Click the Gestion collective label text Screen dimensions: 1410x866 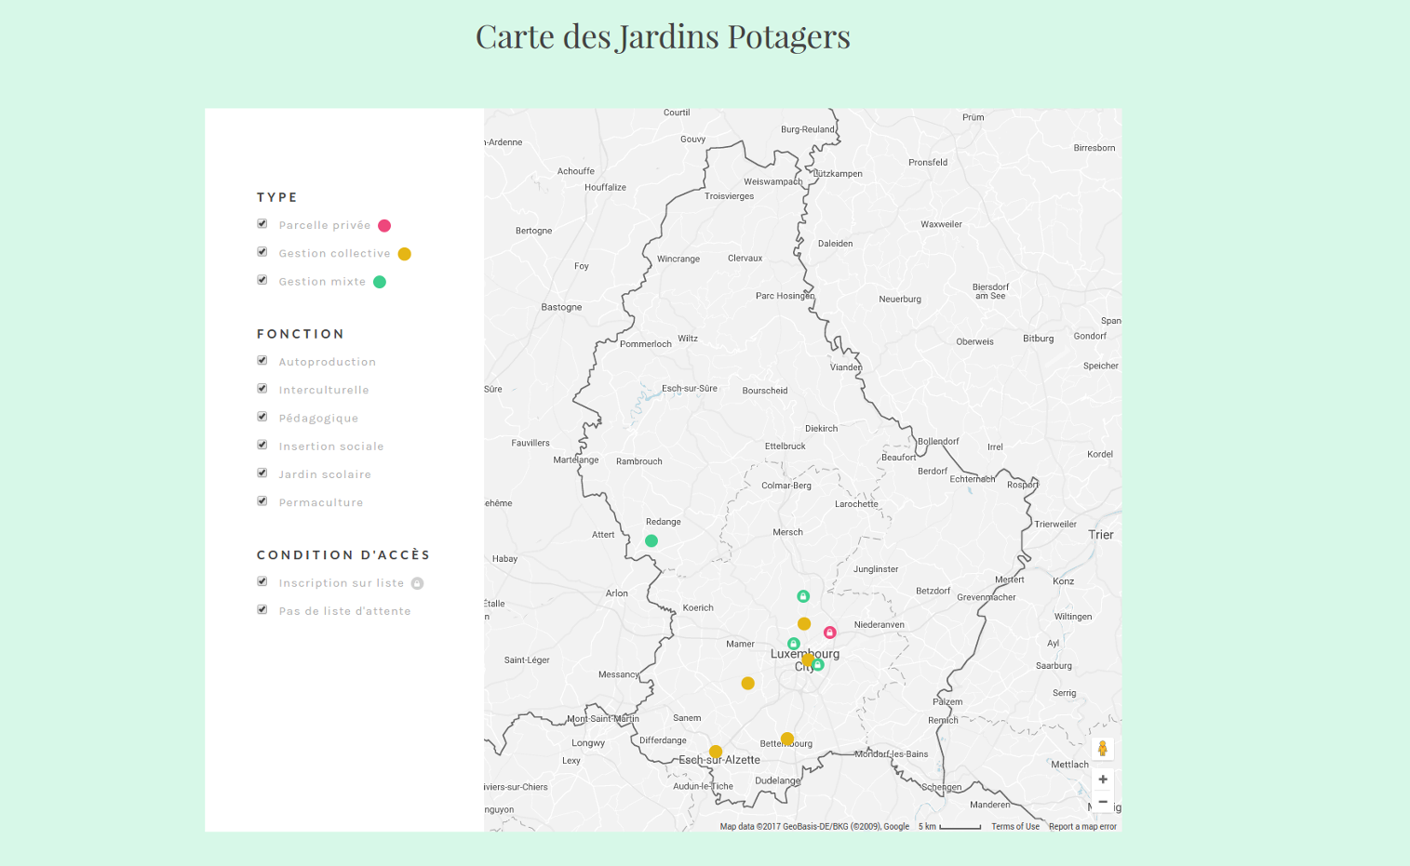[335, 253]
